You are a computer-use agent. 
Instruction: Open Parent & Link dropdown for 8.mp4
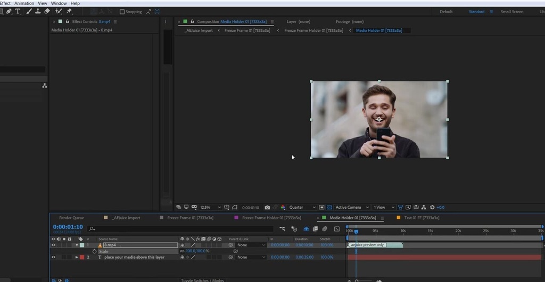[251, 245]
